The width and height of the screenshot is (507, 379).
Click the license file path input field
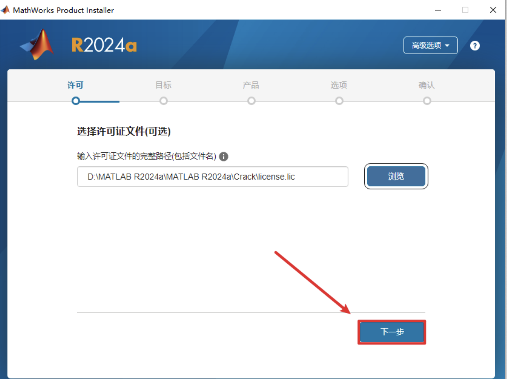click(x=212, y=177)
